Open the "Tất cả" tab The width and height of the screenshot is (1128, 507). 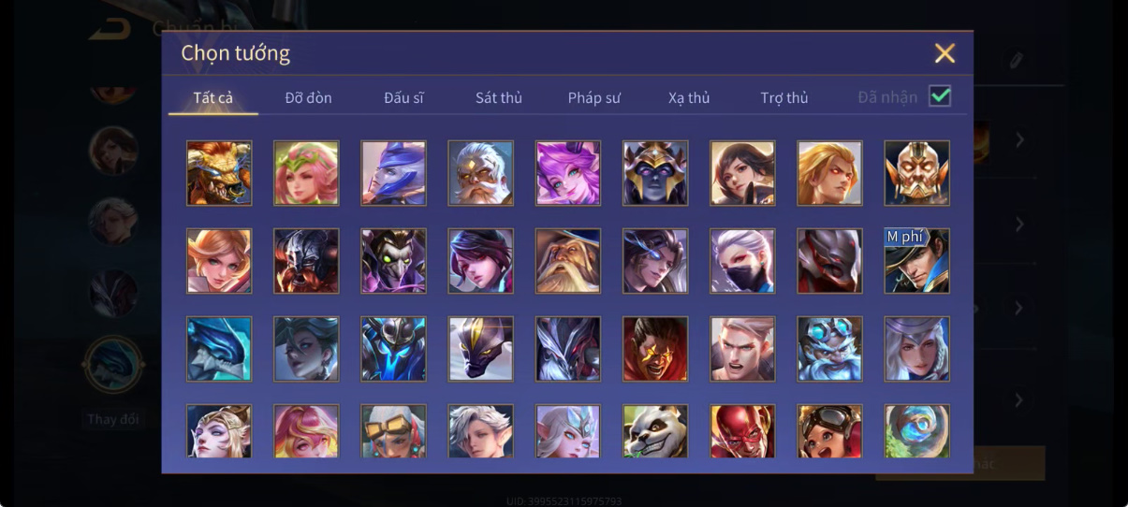213,98
